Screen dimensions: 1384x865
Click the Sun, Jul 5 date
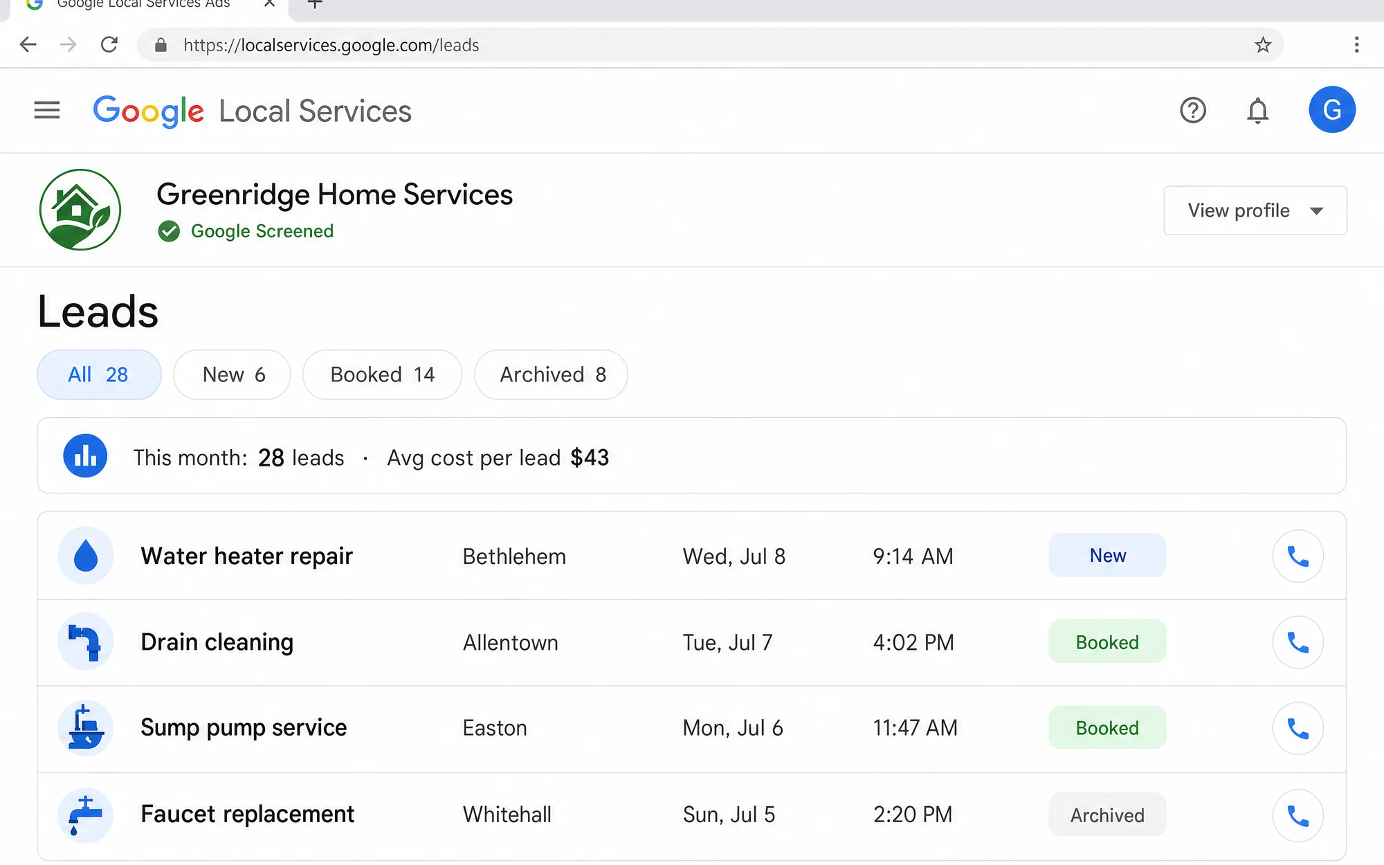point(729,814)
